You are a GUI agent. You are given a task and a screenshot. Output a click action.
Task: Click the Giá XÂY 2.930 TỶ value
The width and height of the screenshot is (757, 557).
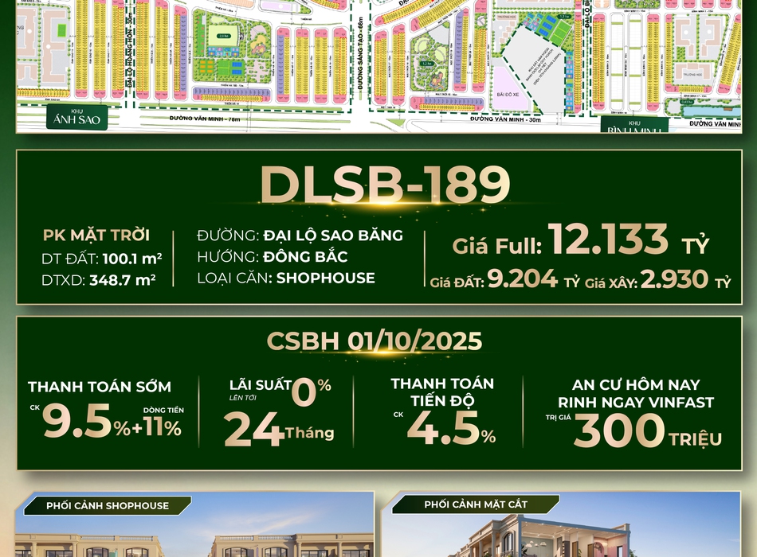pyautogui.click(x=657, y=281)
